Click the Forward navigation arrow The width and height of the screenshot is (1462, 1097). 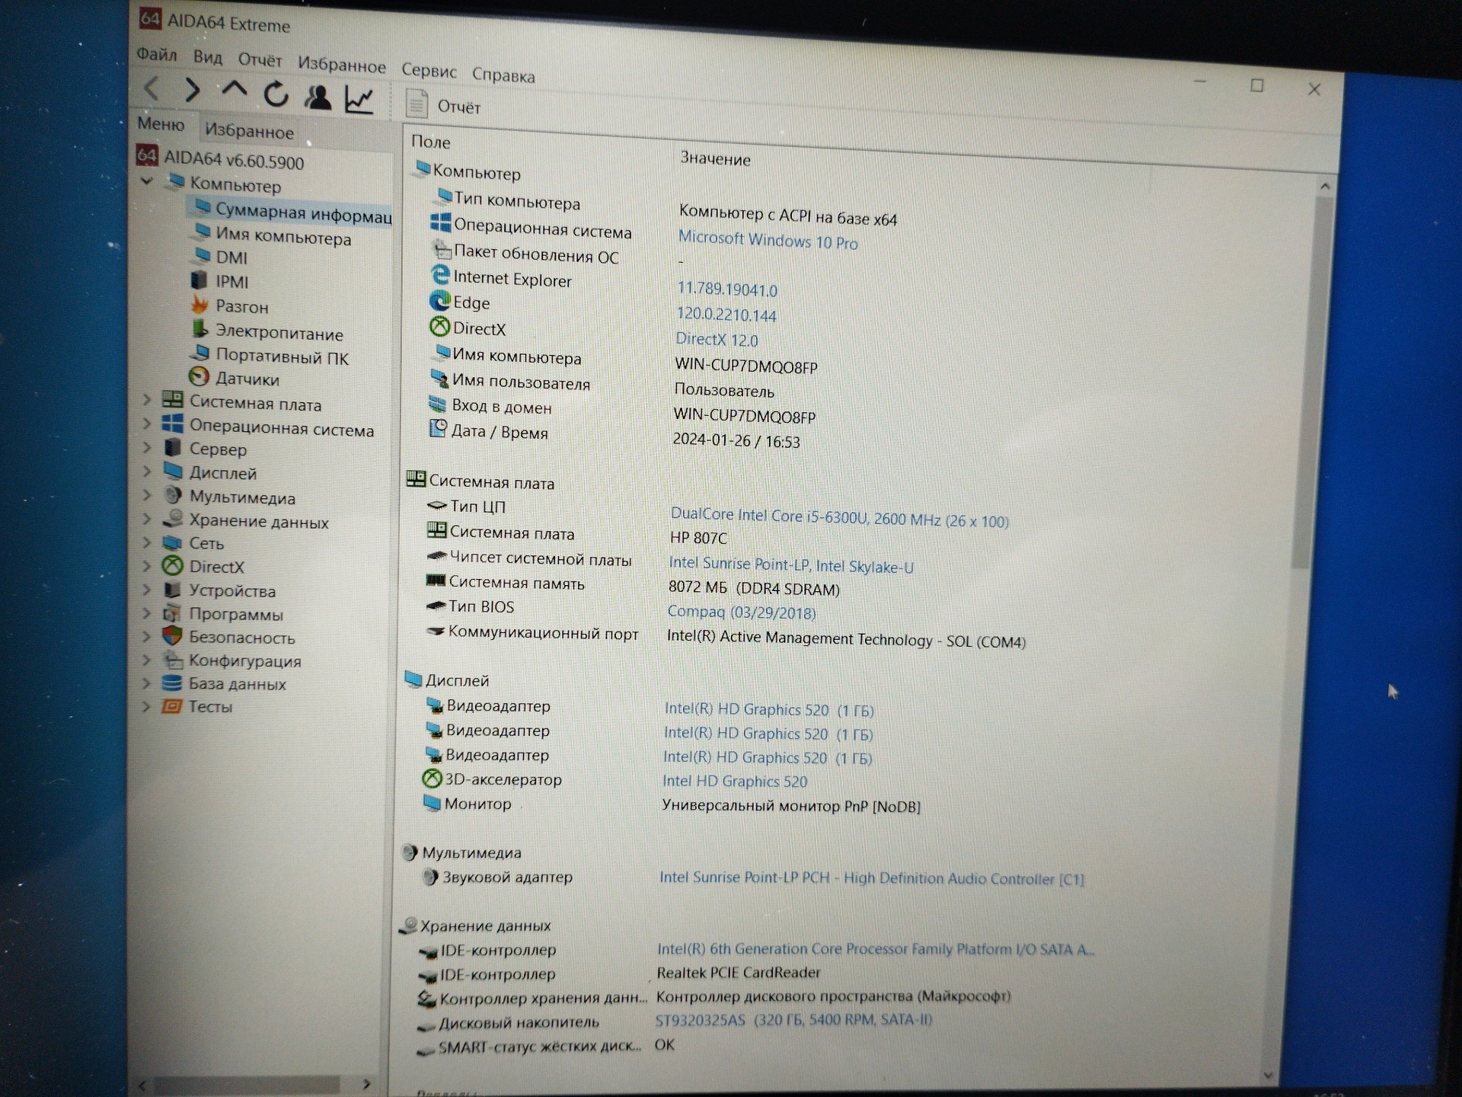click(x=193, y=91)
